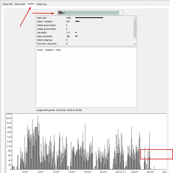
Task: Click the 20:00 mark on chart axis
Action: tap(88, 172)
